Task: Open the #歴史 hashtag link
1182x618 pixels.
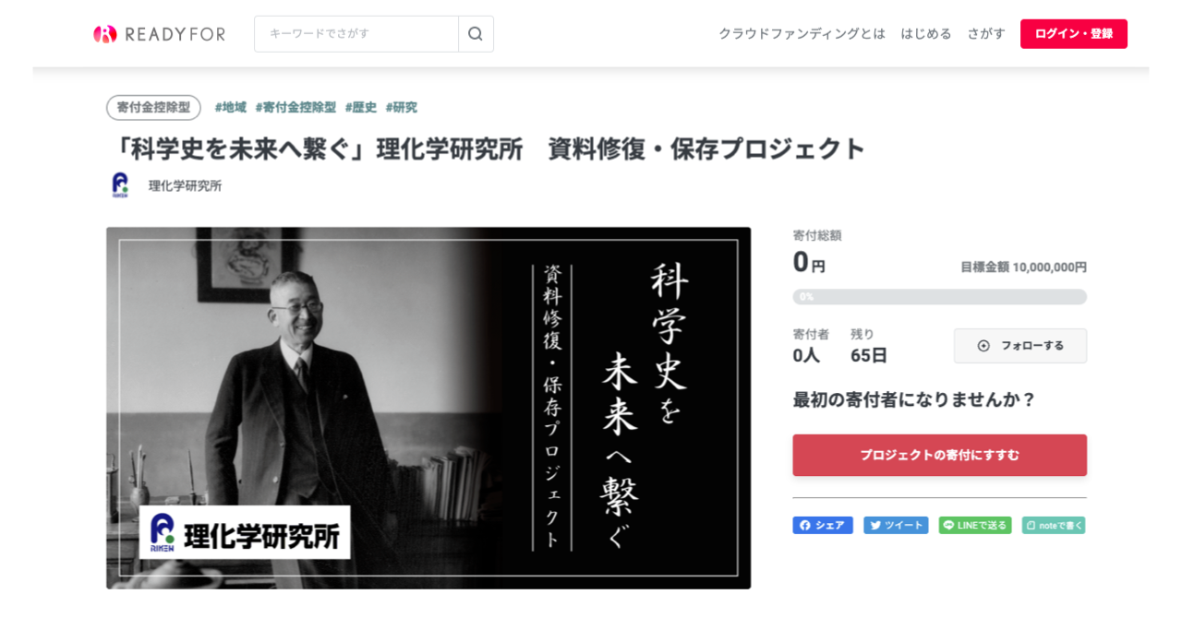Action: (x=361, y=108)
